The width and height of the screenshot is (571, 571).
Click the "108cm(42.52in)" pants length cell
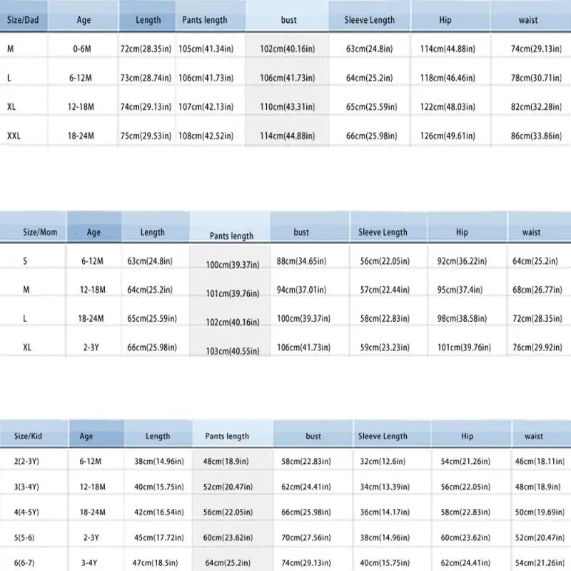tap(206, 136)
